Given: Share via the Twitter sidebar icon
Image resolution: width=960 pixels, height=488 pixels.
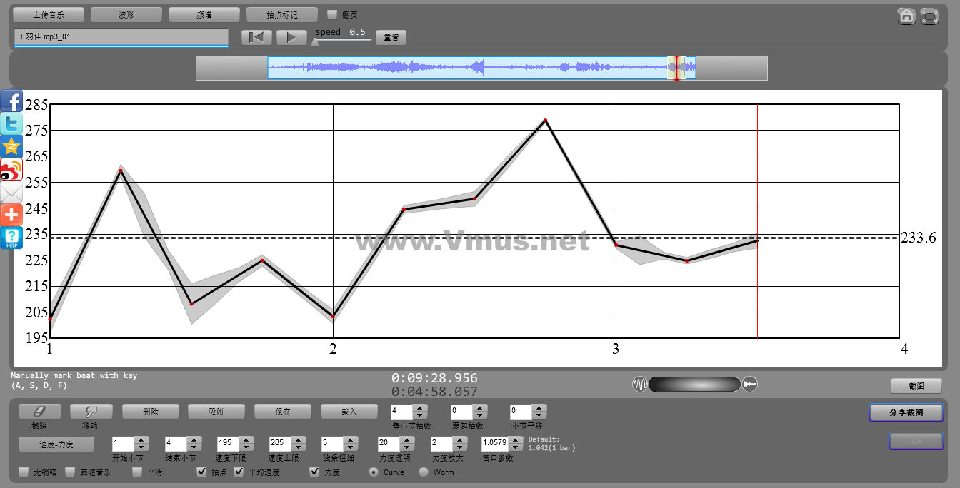Looking at the screenshot, I should (11, 123).
